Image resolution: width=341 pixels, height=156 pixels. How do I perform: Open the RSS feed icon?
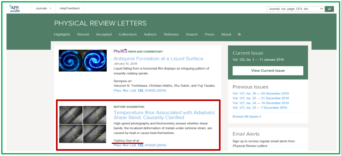240,34
